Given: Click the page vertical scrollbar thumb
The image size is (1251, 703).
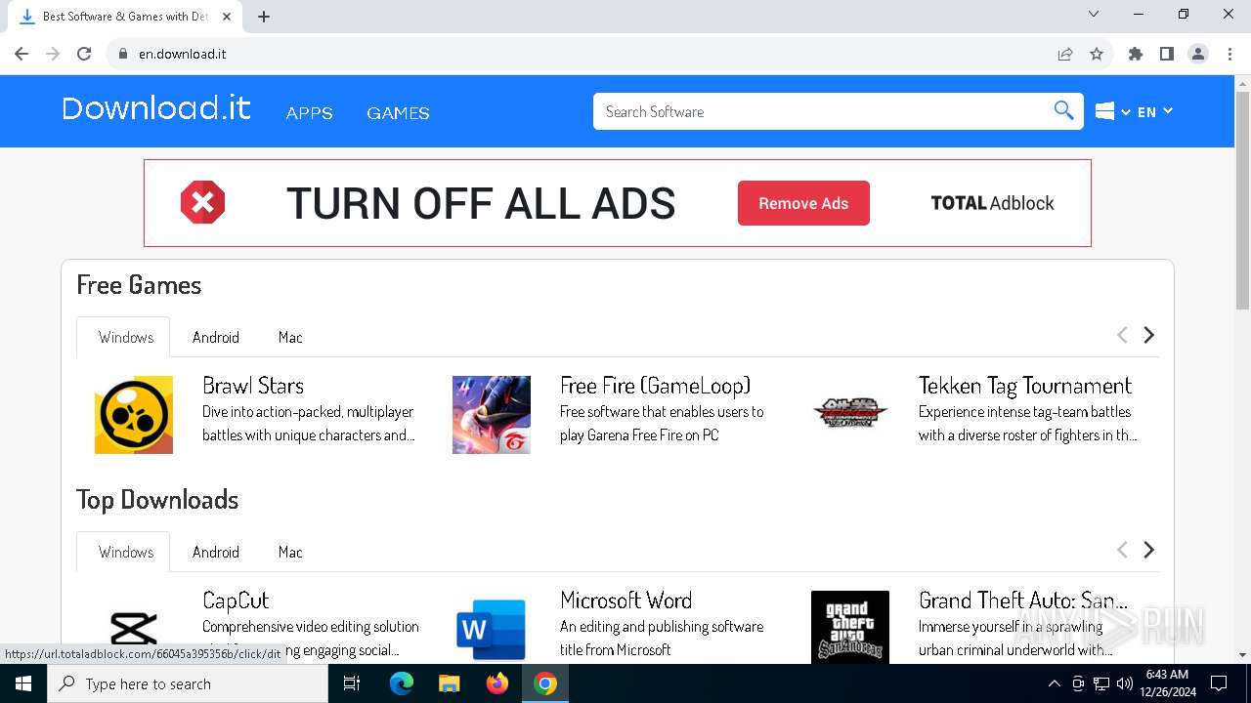Looking at the screenshot, I should pyautogui.click(x=1242, y=200).
